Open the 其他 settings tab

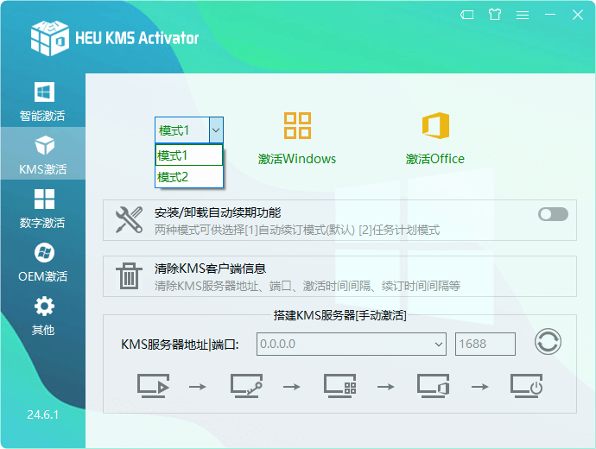click(42, 315)
